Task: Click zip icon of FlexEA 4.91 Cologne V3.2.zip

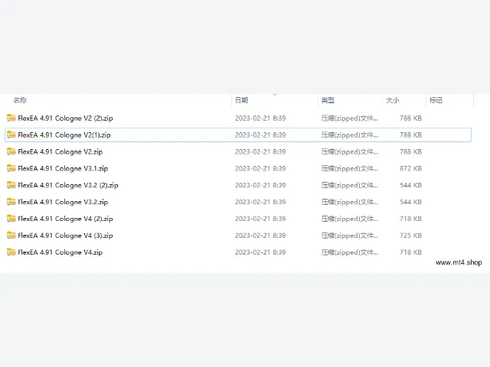Action: point(11,202)
